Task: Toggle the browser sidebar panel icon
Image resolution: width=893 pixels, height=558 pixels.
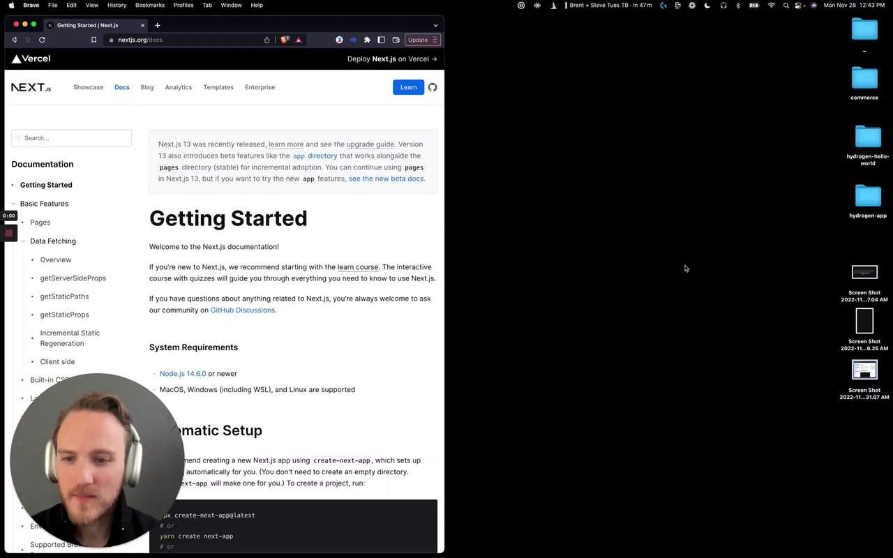Action: [x=381, y=40]
